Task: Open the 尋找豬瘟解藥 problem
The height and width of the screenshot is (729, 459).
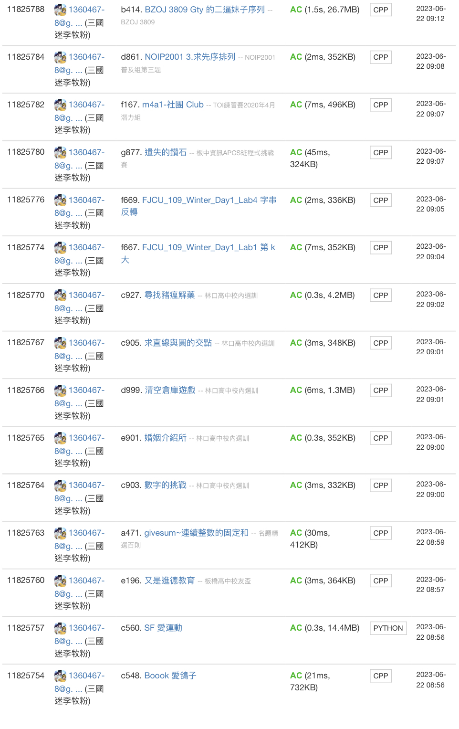Action: point(169,295)
